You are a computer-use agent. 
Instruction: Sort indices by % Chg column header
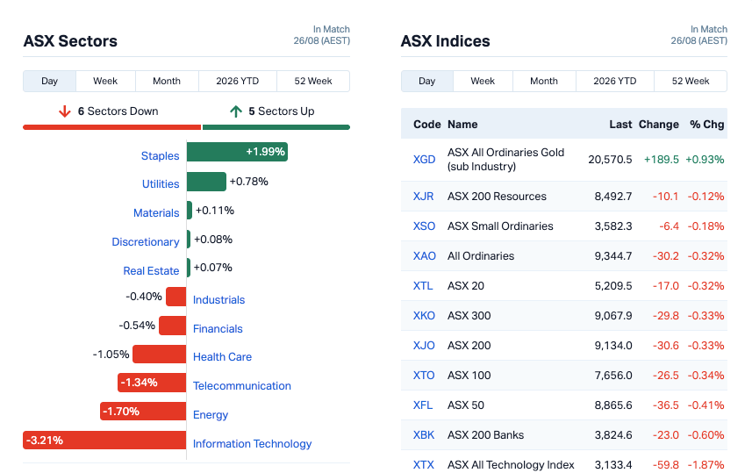(707, 125)
